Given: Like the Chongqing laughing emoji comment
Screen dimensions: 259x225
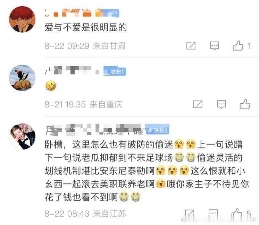Looking at the screenshot, I should tap(245, 104).
